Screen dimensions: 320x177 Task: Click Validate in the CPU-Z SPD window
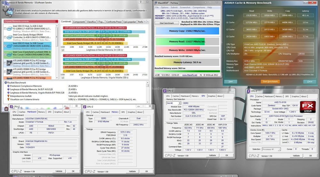[212, 155]
